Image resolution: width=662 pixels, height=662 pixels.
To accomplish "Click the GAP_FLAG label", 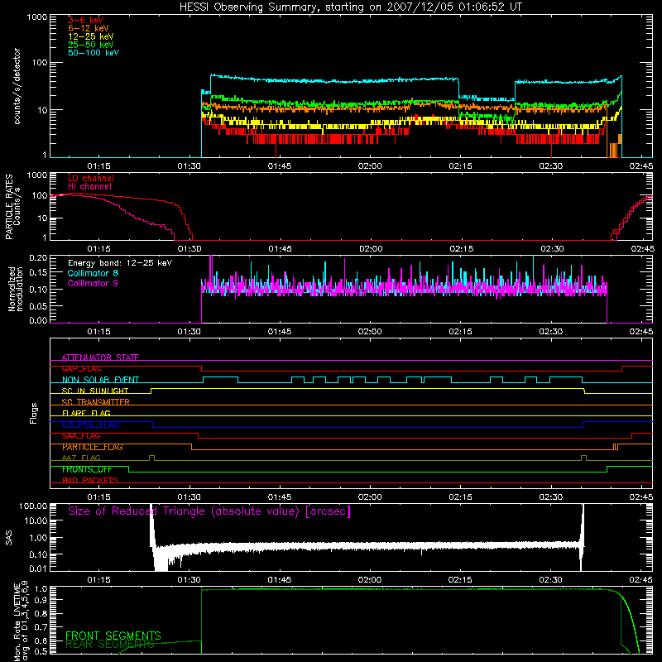I will point(81,368).
